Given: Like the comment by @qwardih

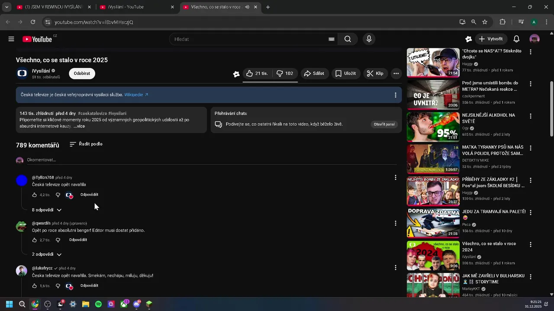Looking at the screenshot, I should pyautogui.click(x=35, y=240).
